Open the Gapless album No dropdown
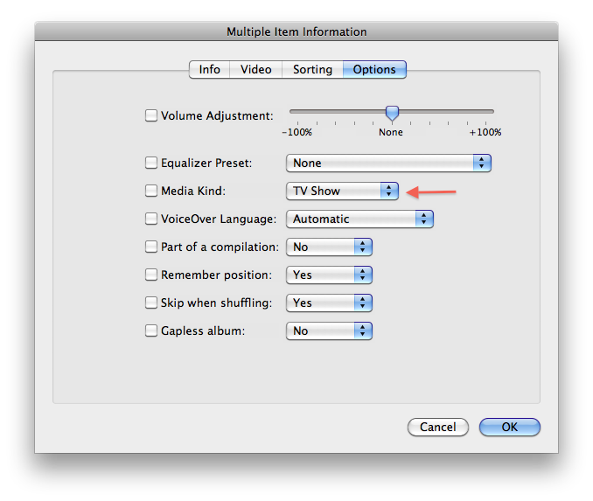This screenshot has height=501, width=593. tap(329, 331)
